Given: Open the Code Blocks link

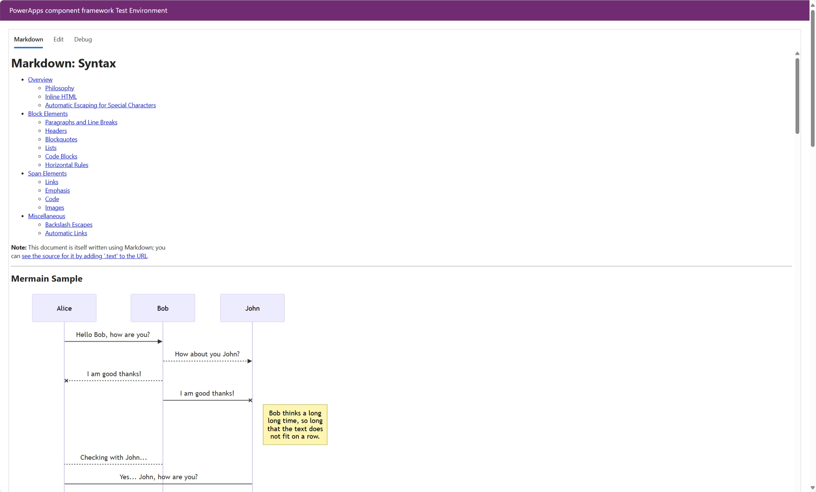Looking at the screenshot, I should click(x=61, y=156).
